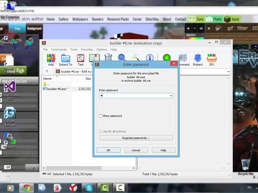
Task: Close the Enter password dialog
Action: coord(174,64)
